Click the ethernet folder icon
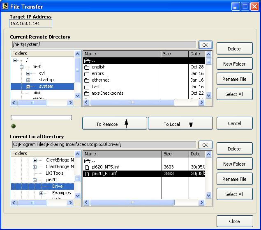Screen dimensions: 261x230 pyautogui.click(x=87, y=80)
